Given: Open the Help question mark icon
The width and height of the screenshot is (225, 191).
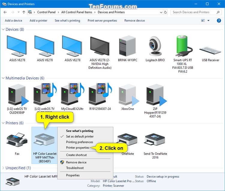Looking at the screenshot, I should (x=219, y=20).
